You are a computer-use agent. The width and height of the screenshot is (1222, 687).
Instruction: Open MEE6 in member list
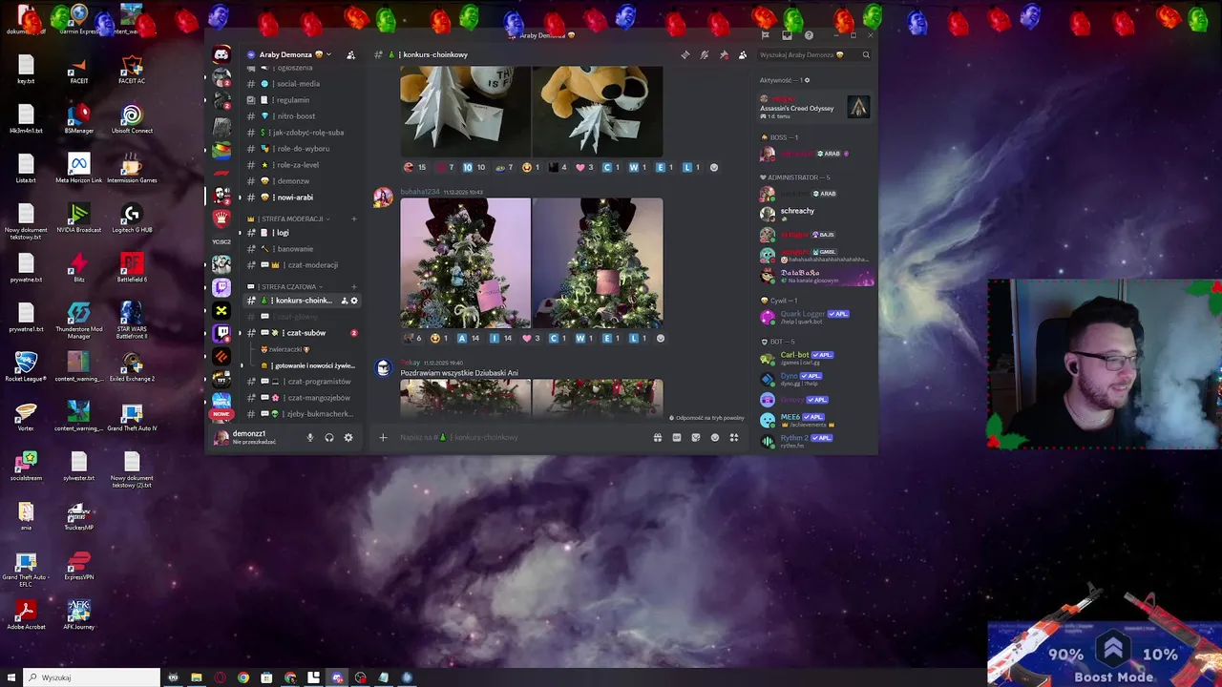click(817, 420)
